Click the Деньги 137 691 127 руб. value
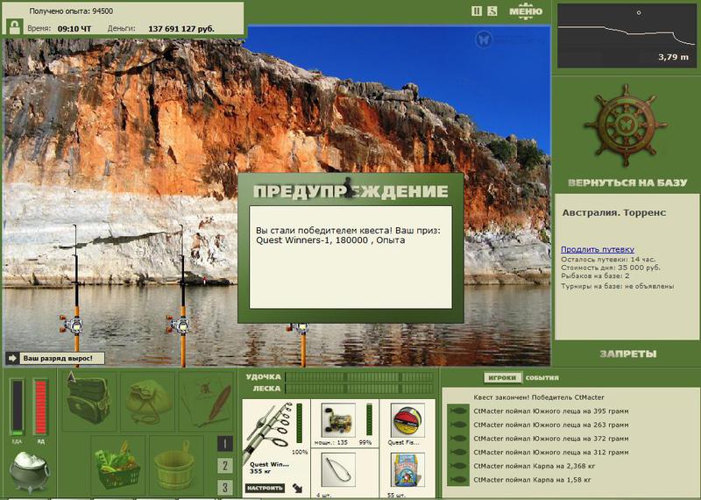This screenshot has height=500, width=701. point(181,29)
